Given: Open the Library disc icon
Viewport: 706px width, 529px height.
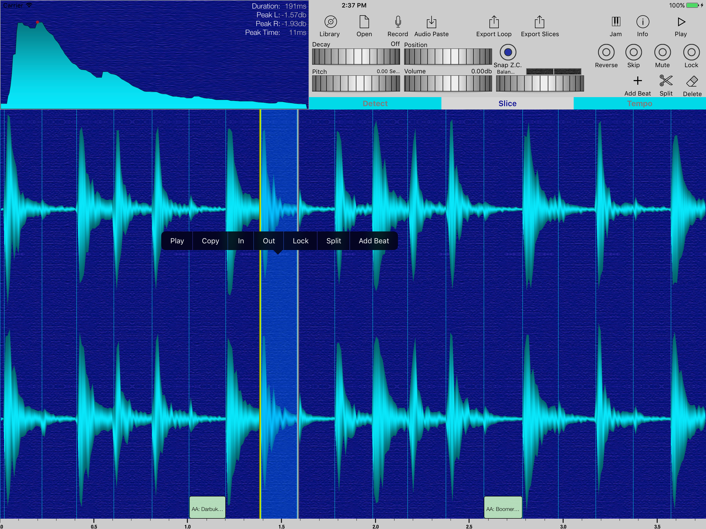Looking at the screenshot, I should 330,22.
